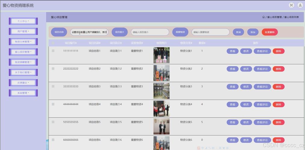Expand the 个人中心 sidebar menu
Viewport: 305px width, 150px height.
pos(23,21)
